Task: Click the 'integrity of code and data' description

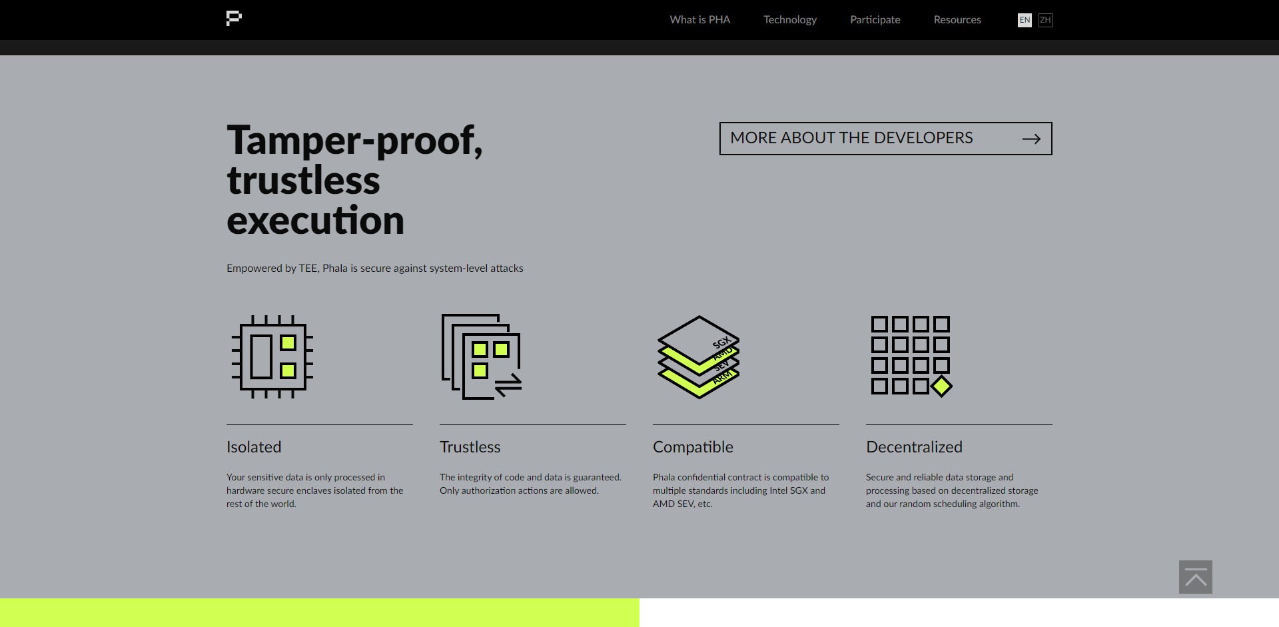Action: tap(530, 484)
